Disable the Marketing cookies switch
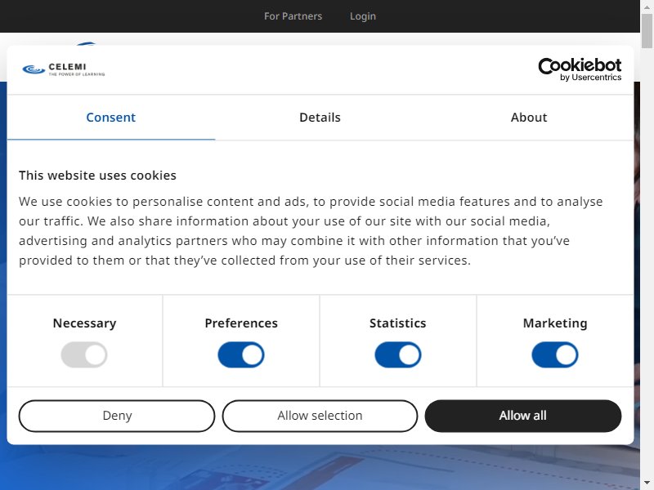This screenshot has width=654, height=490. 555,355
